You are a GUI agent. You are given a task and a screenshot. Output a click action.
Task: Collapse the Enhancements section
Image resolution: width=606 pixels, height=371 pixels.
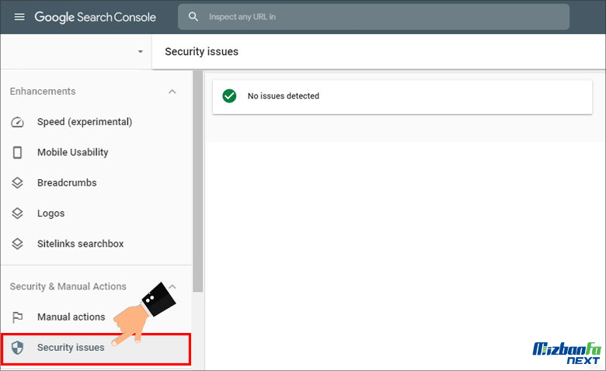[172, 92]
